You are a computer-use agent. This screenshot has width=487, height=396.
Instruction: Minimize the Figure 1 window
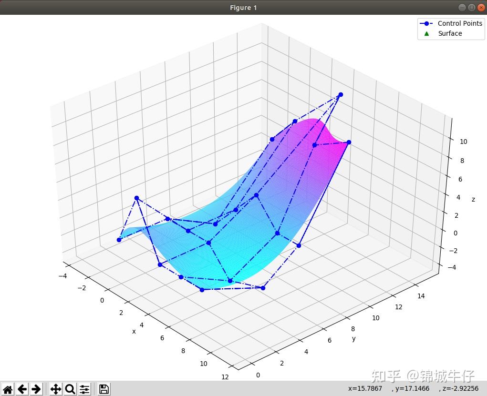coord(462,8)
